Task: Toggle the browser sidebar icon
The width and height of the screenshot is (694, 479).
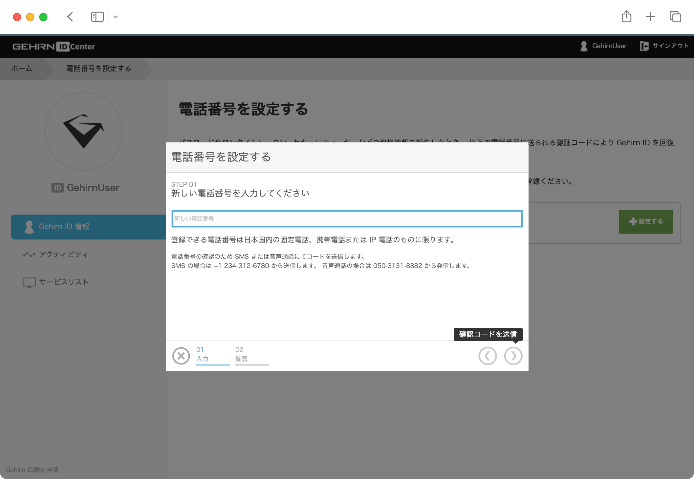Action: pyautogui.click(x=97, y=17)
